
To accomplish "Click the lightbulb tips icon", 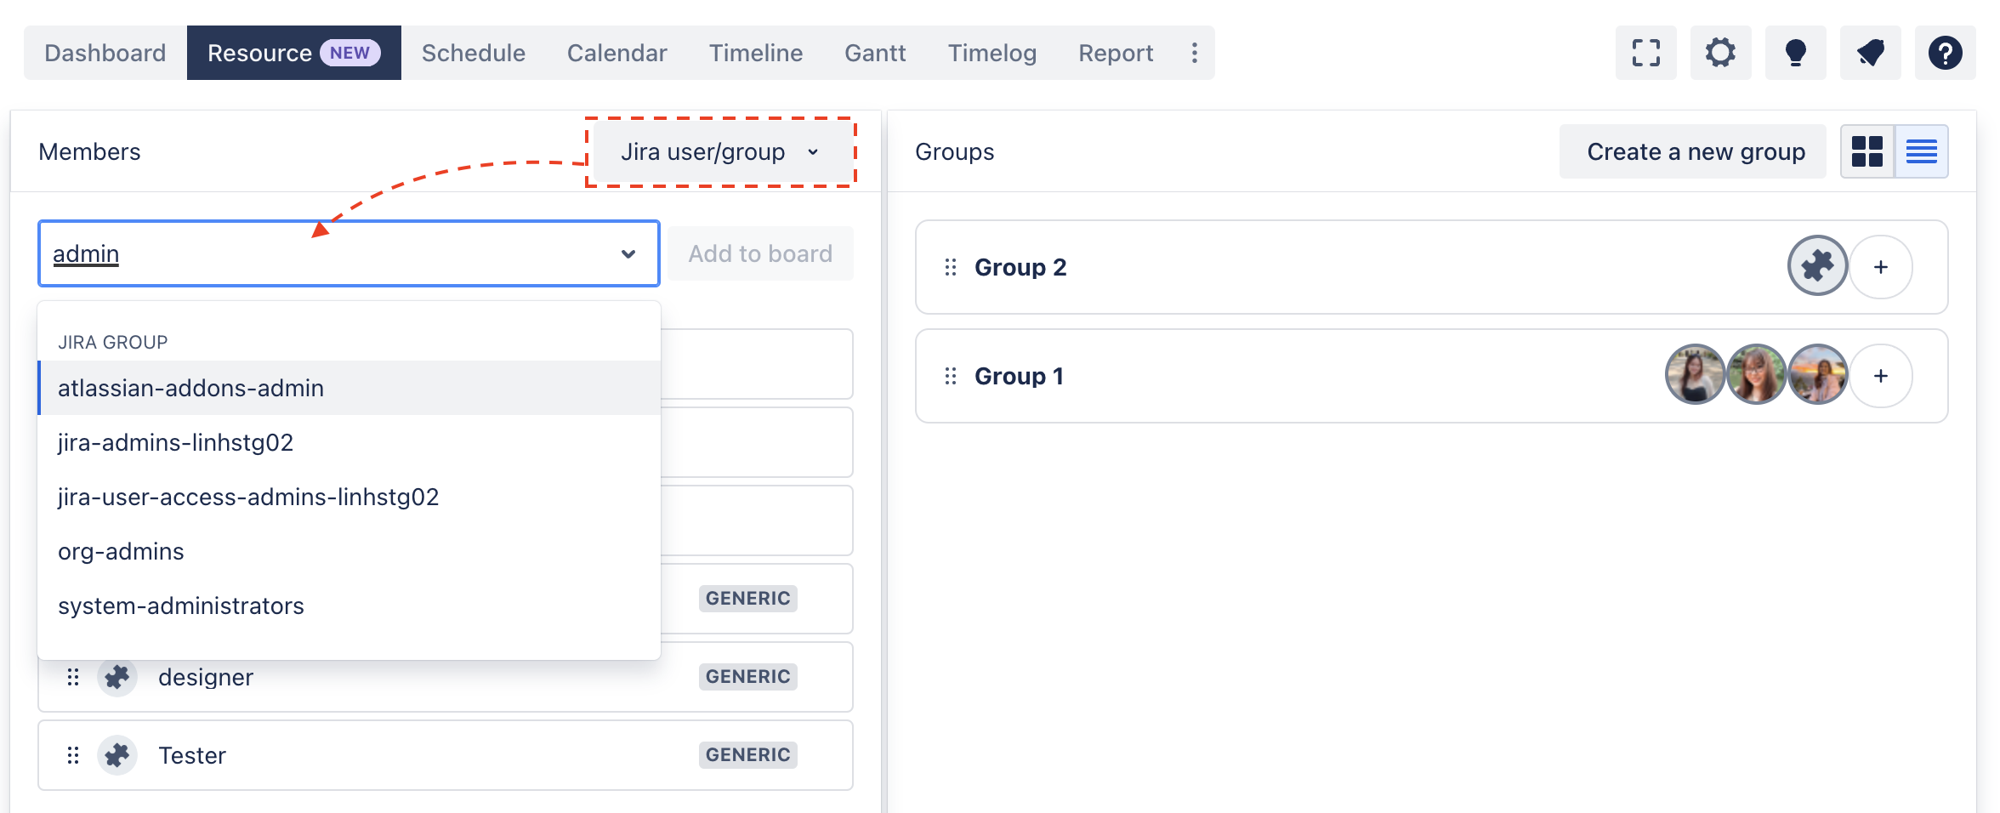I will [x=1795, y=53].
